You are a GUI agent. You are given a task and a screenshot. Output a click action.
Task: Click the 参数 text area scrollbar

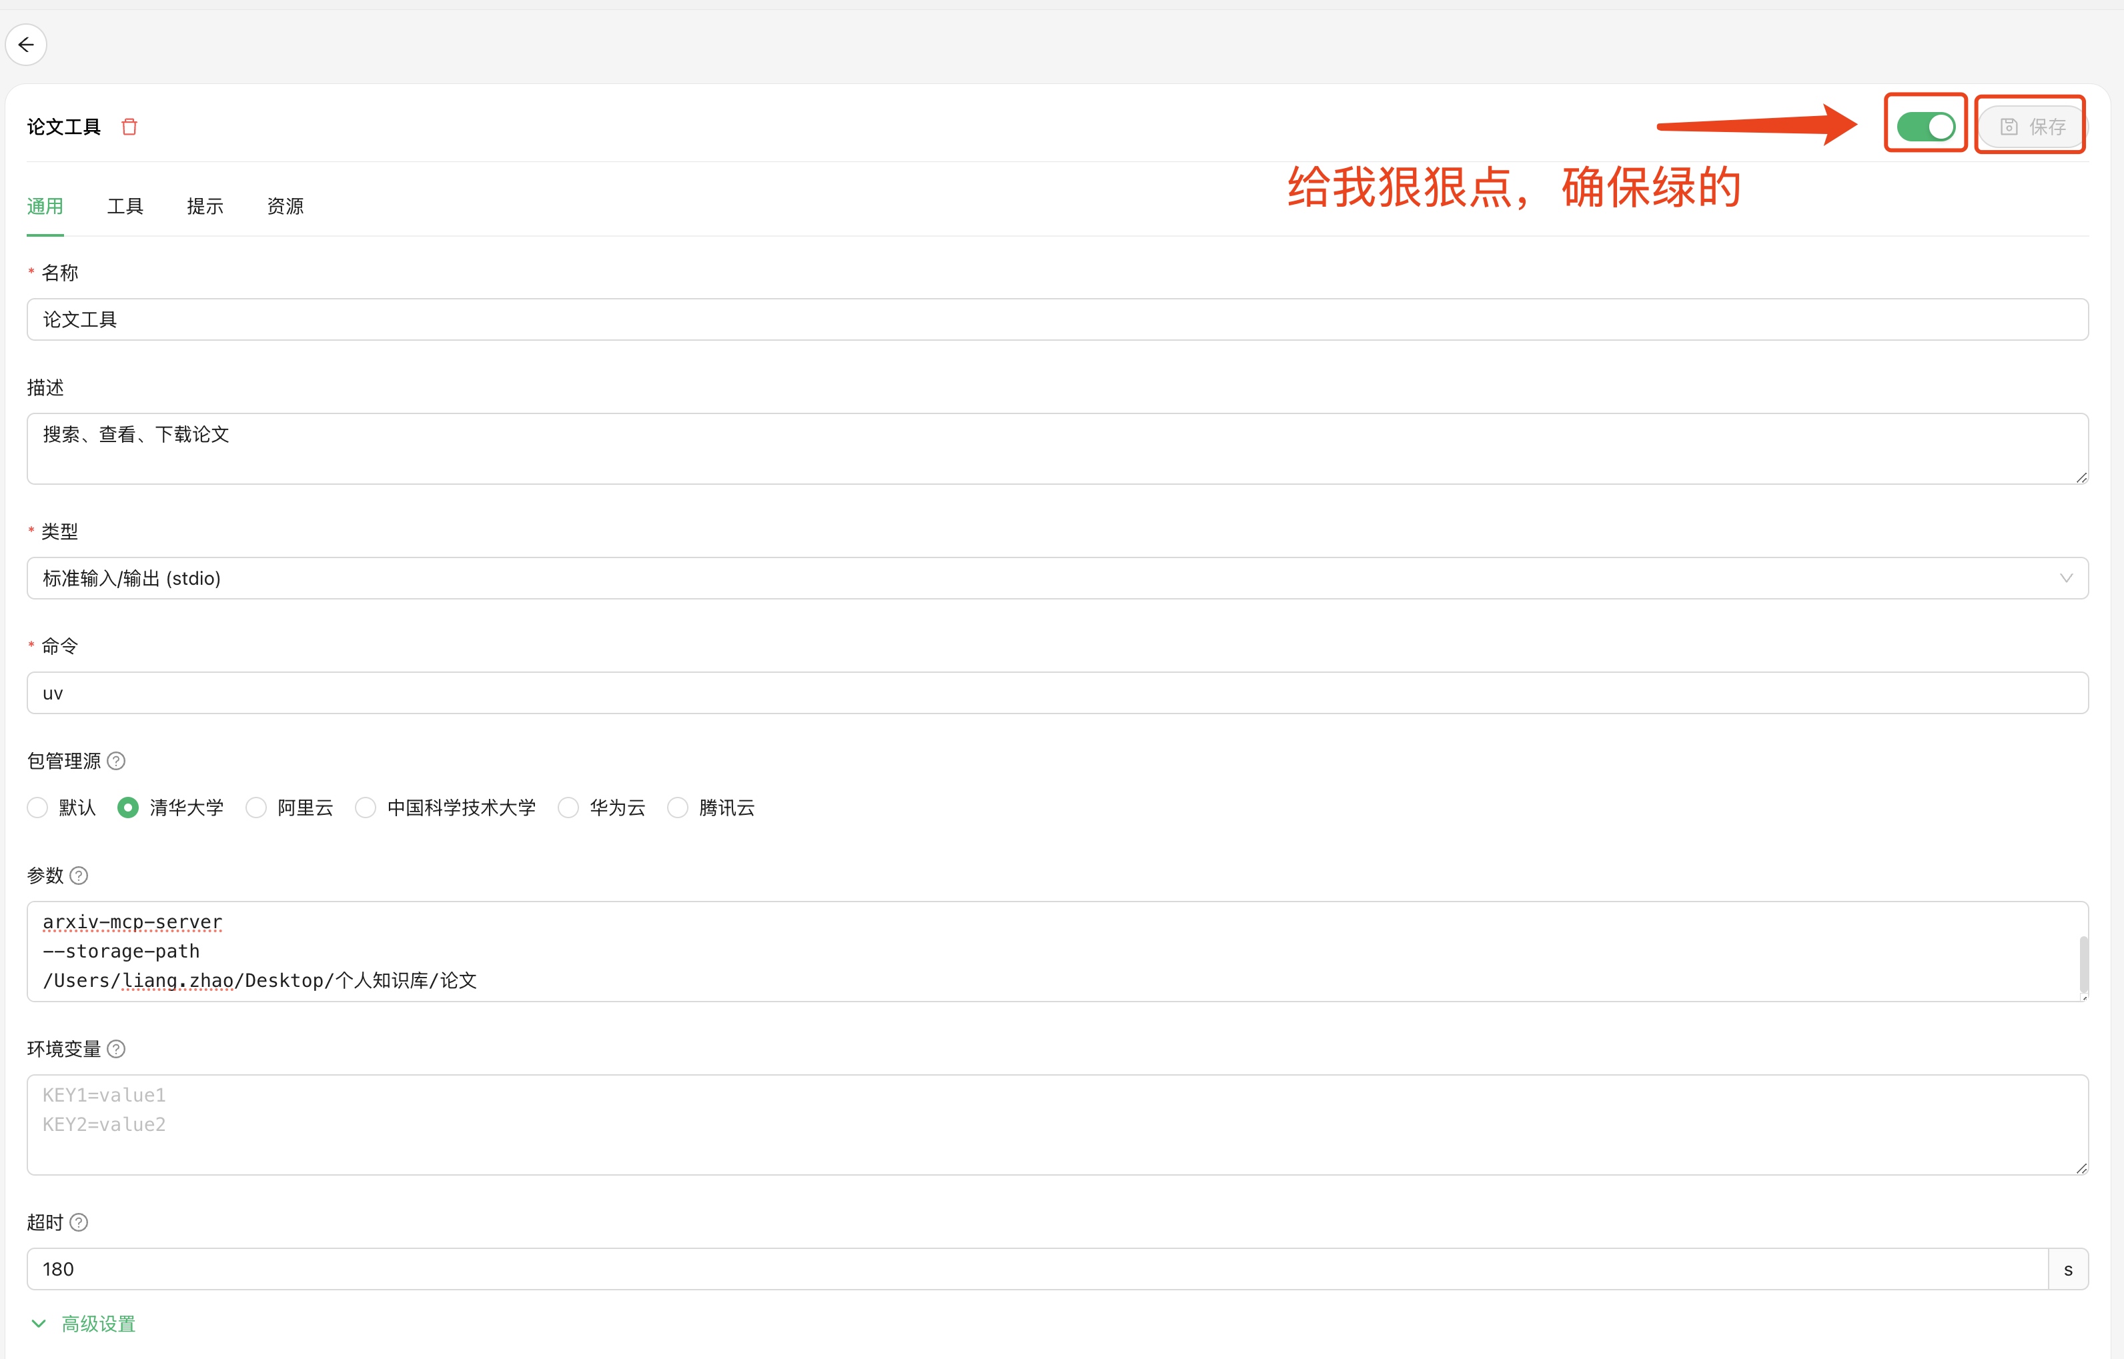tap(2083, 964)
